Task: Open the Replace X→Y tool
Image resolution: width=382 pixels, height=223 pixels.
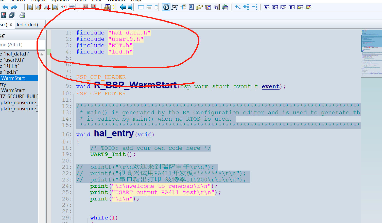Action: [x=64, y=7]
